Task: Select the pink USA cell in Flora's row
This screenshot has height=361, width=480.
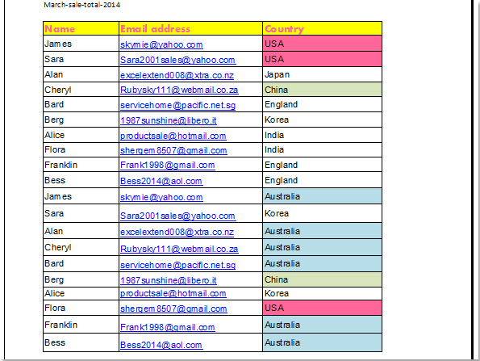Action: [x=323, y=308]
